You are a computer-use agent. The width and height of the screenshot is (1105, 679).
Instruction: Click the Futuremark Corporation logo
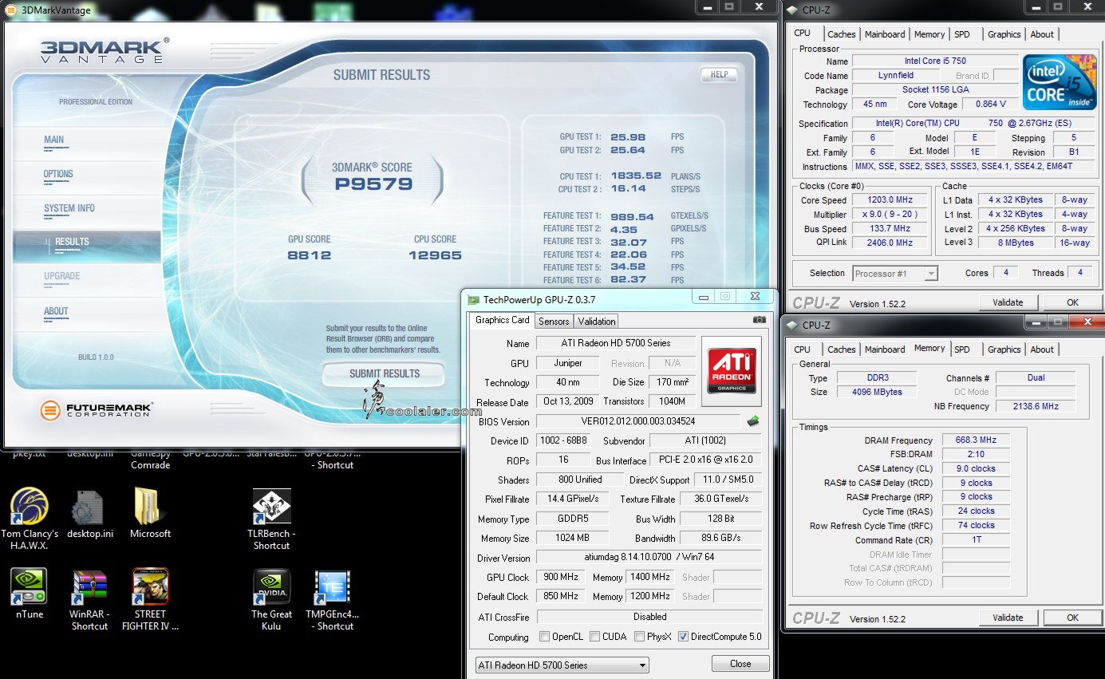click(x=97, y=410)
